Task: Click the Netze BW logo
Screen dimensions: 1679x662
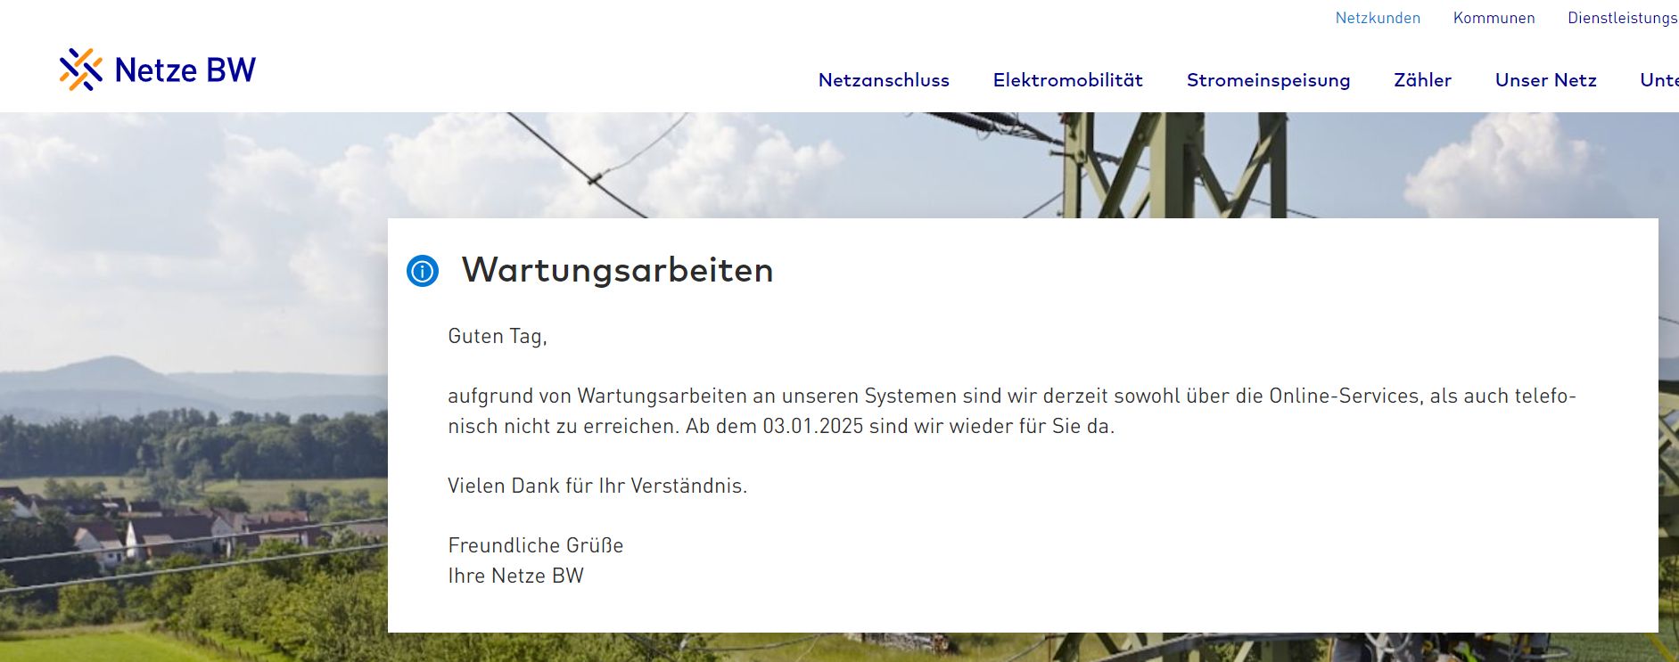Action: point(158,69)
